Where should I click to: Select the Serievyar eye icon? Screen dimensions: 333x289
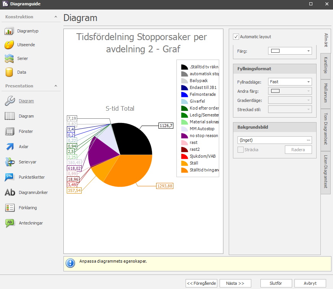point(10,162)
